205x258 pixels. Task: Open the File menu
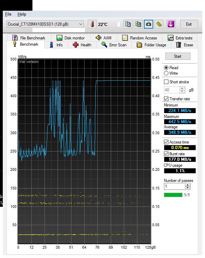coord(8,14)
